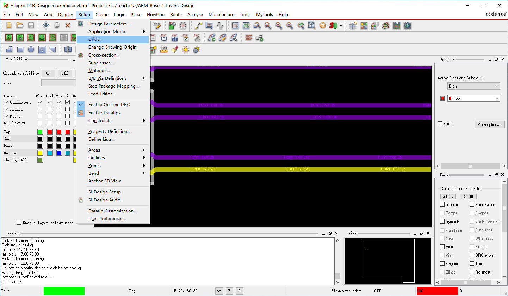The width and height of the screenshot is (508, 296).
Task: Open the Route menu
Action: click(x=176, y=15)
